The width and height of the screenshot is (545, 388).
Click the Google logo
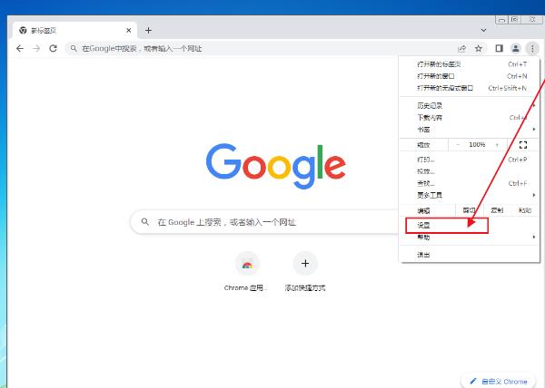click(275, 166)
